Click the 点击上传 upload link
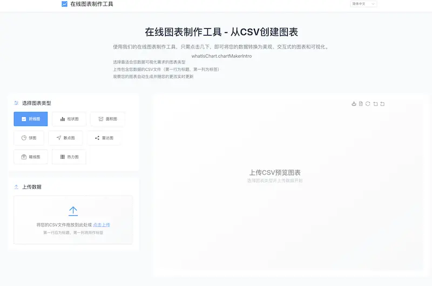432x286 pixels. pyautogui.click(x=102, y=225)
